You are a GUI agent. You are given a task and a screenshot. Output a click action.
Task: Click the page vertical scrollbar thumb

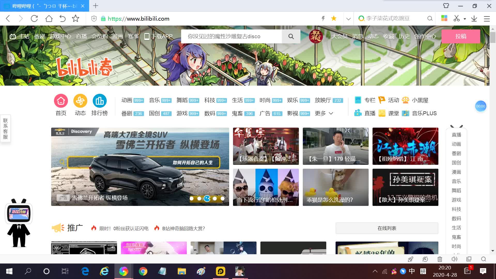[493, 38]
